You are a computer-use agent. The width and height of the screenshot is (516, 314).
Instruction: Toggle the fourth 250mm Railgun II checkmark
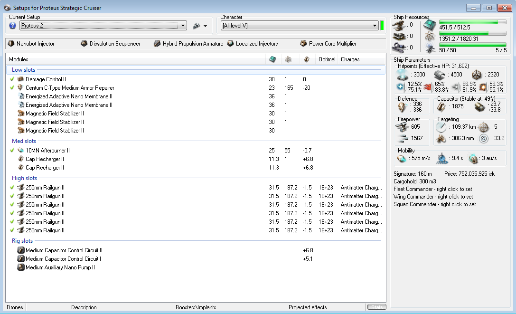coord(12,213)
